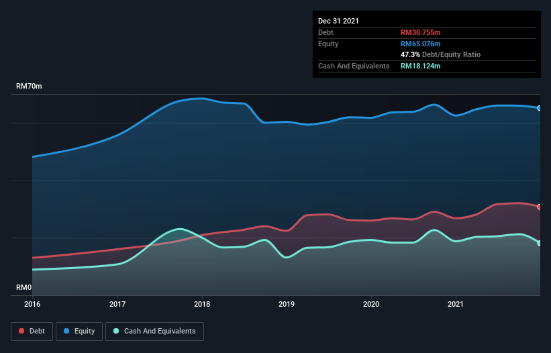Select the blue Equity end-point marker on chart
Image resolution: width=551 pixels, height=353 pixels.
540,108
